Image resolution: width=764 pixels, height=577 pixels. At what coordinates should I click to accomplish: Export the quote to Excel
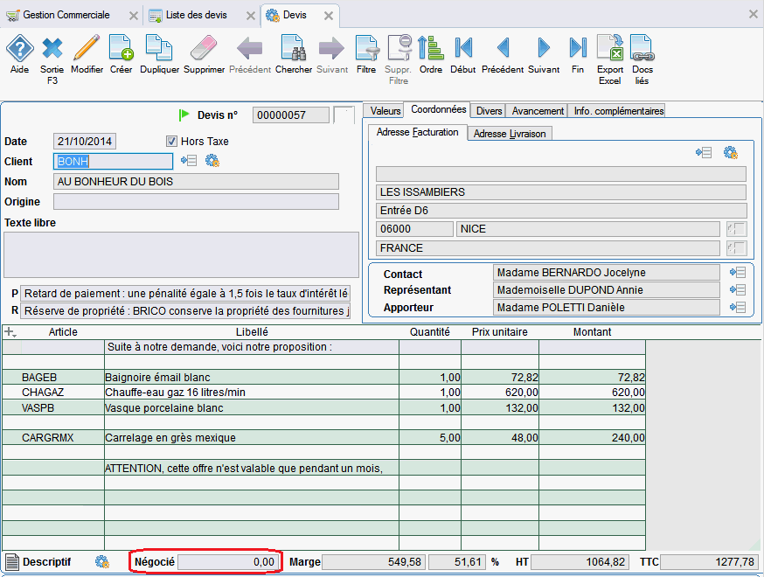click(609, 52)
